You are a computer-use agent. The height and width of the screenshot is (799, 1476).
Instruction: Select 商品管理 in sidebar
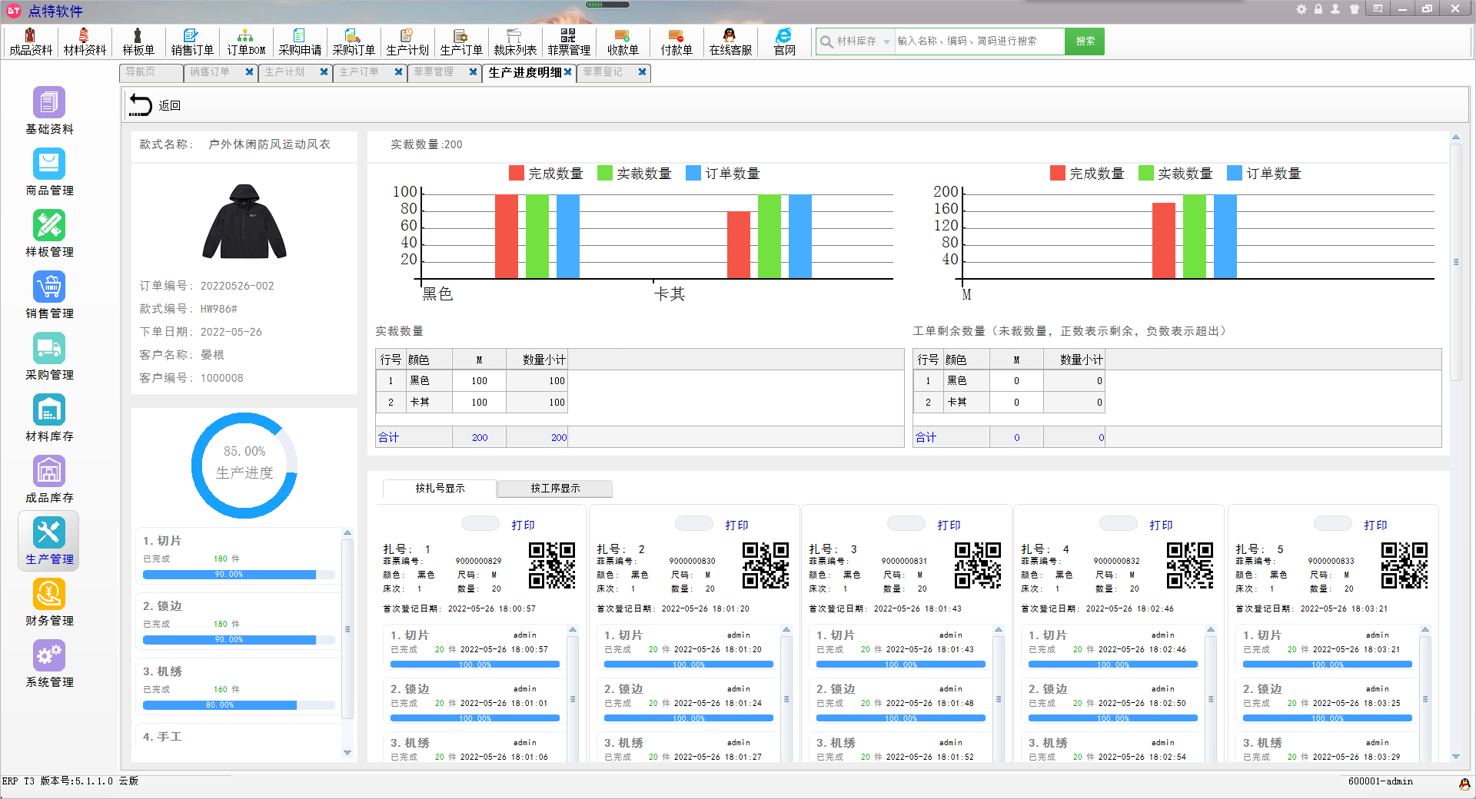point(49,172)
